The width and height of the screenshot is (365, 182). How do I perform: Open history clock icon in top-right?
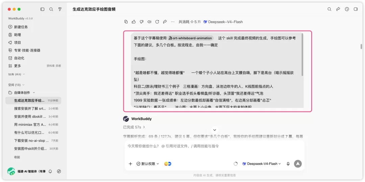coord(347,9)
